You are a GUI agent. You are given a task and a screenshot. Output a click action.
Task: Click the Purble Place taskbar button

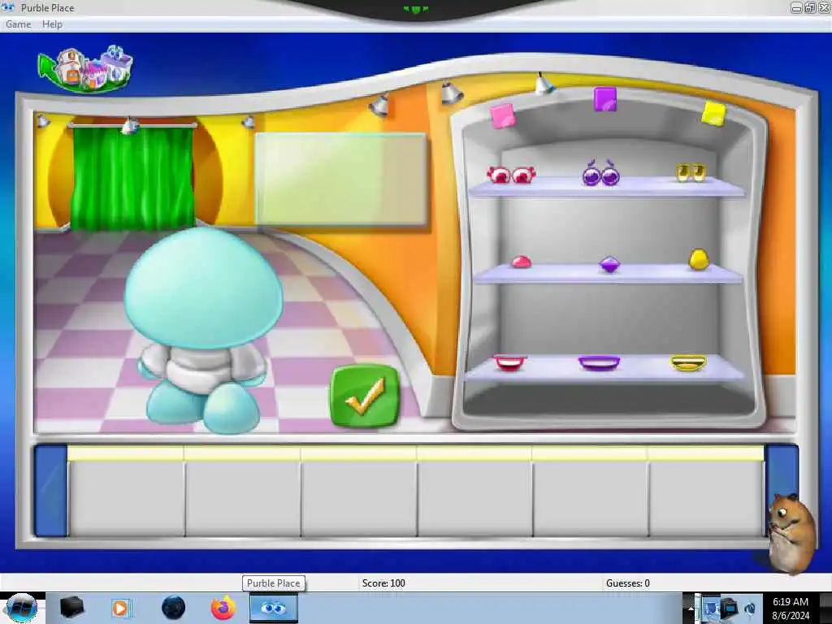(x=273, y=608)
